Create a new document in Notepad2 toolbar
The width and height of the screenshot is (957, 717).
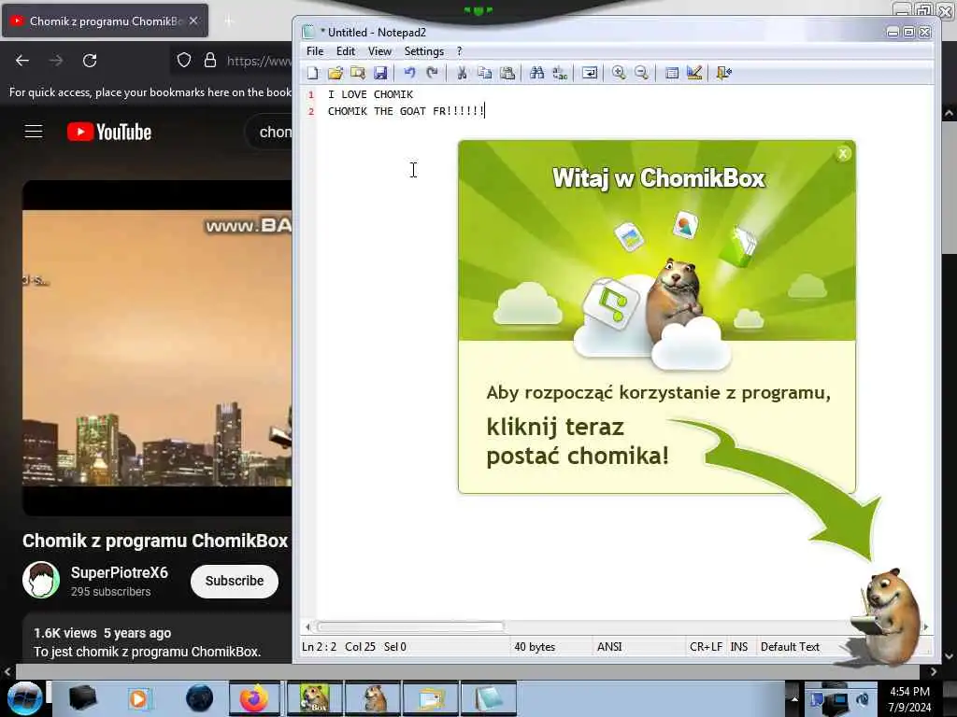click(x=312, y=73)
